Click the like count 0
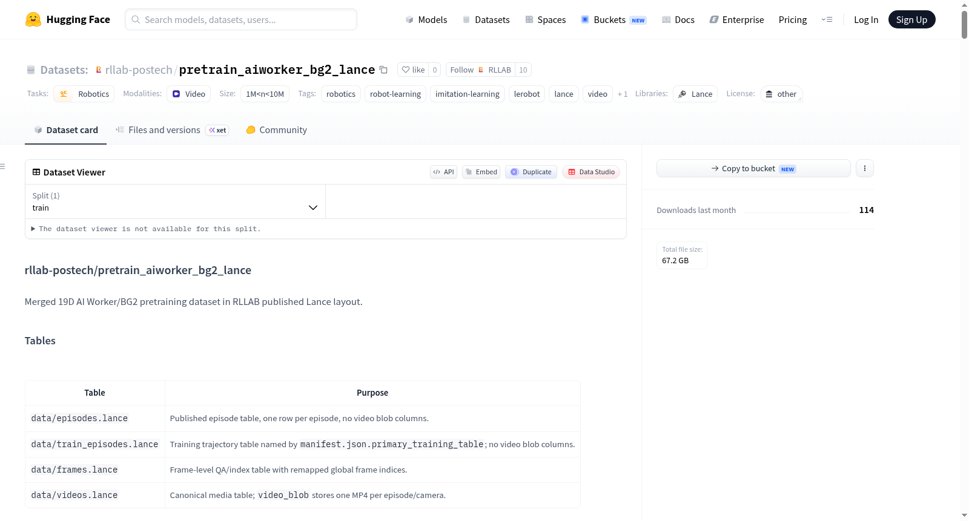This screenshot has height=521, width=969. point(435,70)
